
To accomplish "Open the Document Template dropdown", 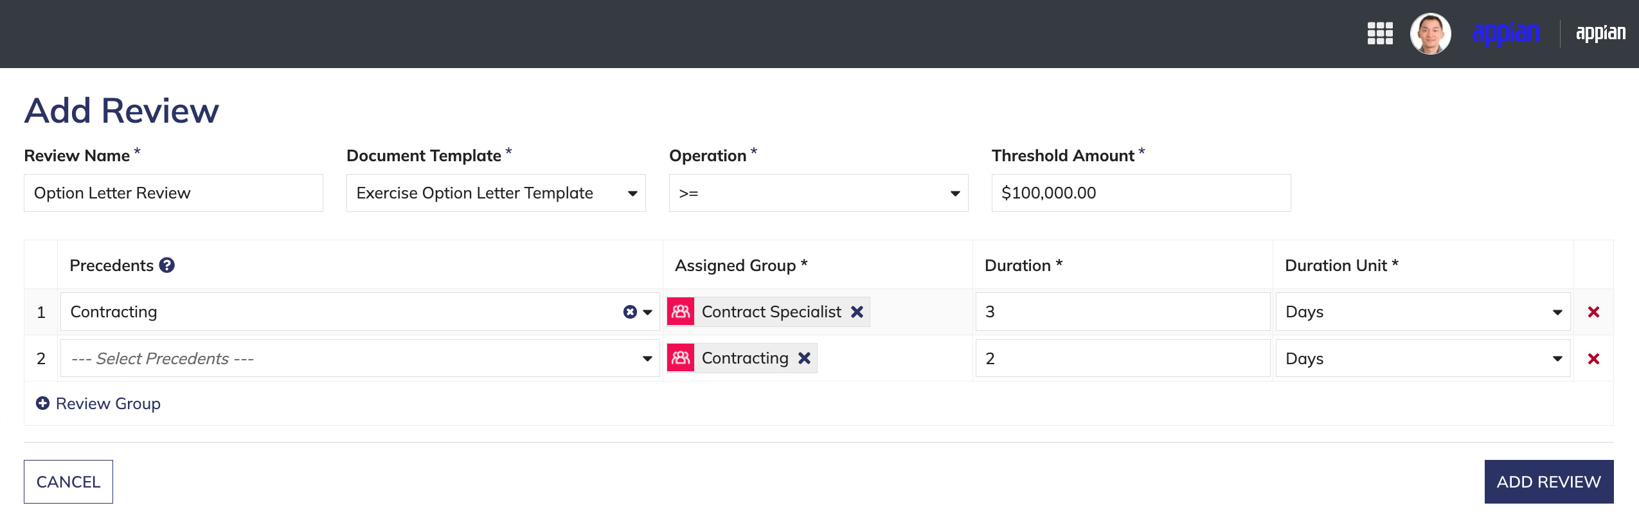I will point(496,193).
